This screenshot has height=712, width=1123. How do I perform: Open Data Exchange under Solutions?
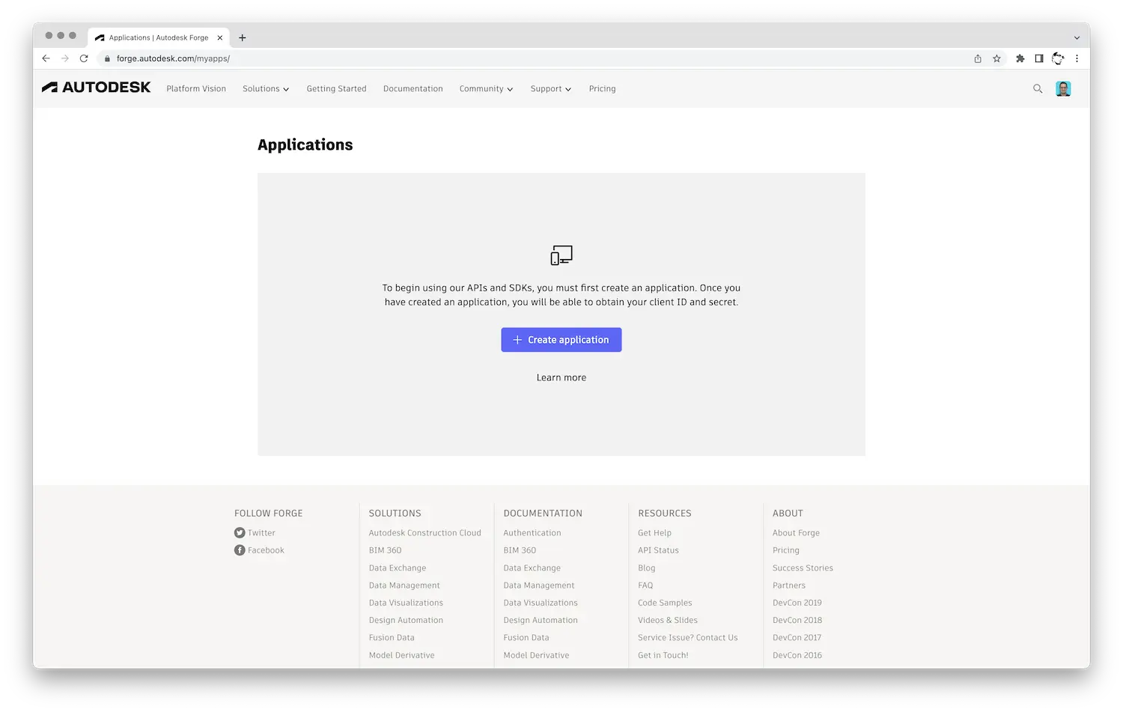coord(397,568)
